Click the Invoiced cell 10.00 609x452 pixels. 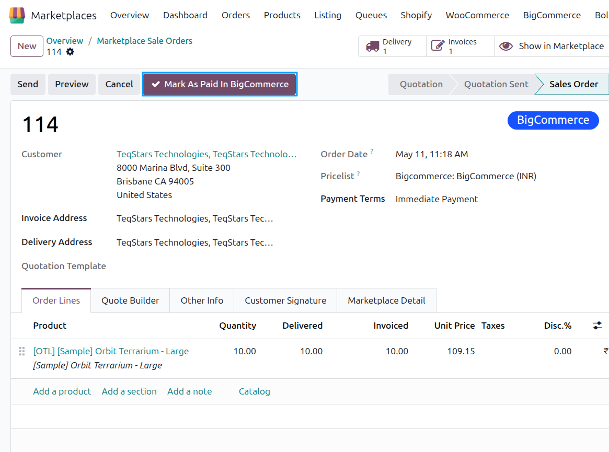pos(397,351)
